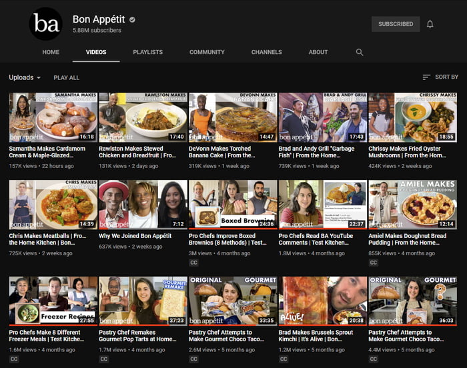
Task: Open DeVonn Makes Torched Banana Cake title
Action: pos(221,152)
